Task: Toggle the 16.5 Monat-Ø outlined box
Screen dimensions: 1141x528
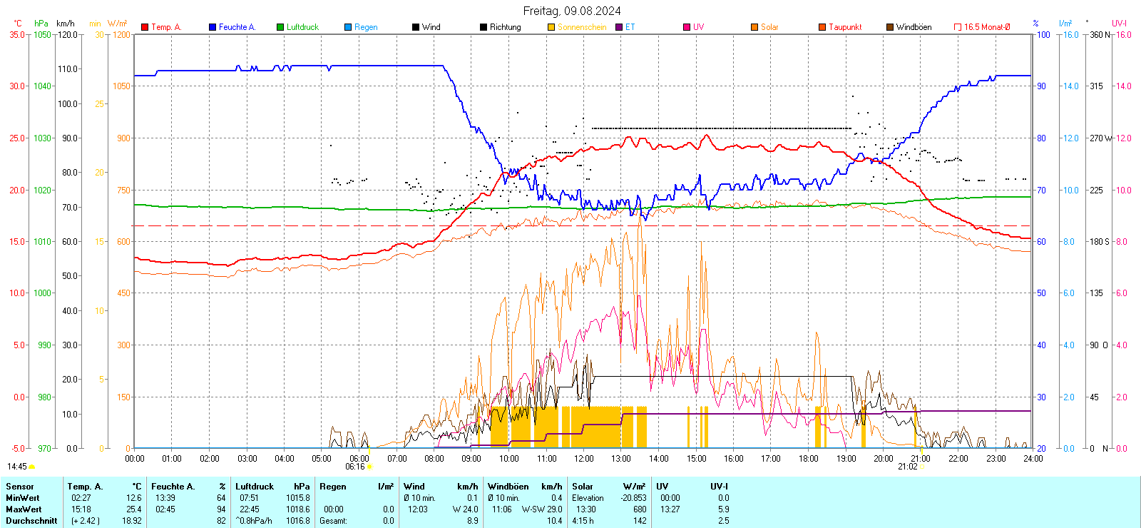Action: [x=958, y=27]
